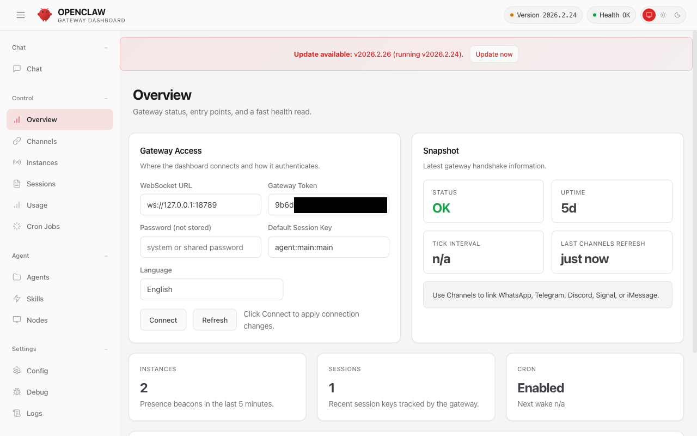Open the Language dropdown showing English
Viewport: 697px width, 436px height.
211,289
